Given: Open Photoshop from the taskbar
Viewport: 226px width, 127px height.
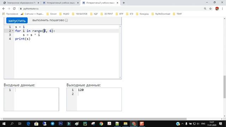Looking at the screenshot, I should [x=61, y=124].
